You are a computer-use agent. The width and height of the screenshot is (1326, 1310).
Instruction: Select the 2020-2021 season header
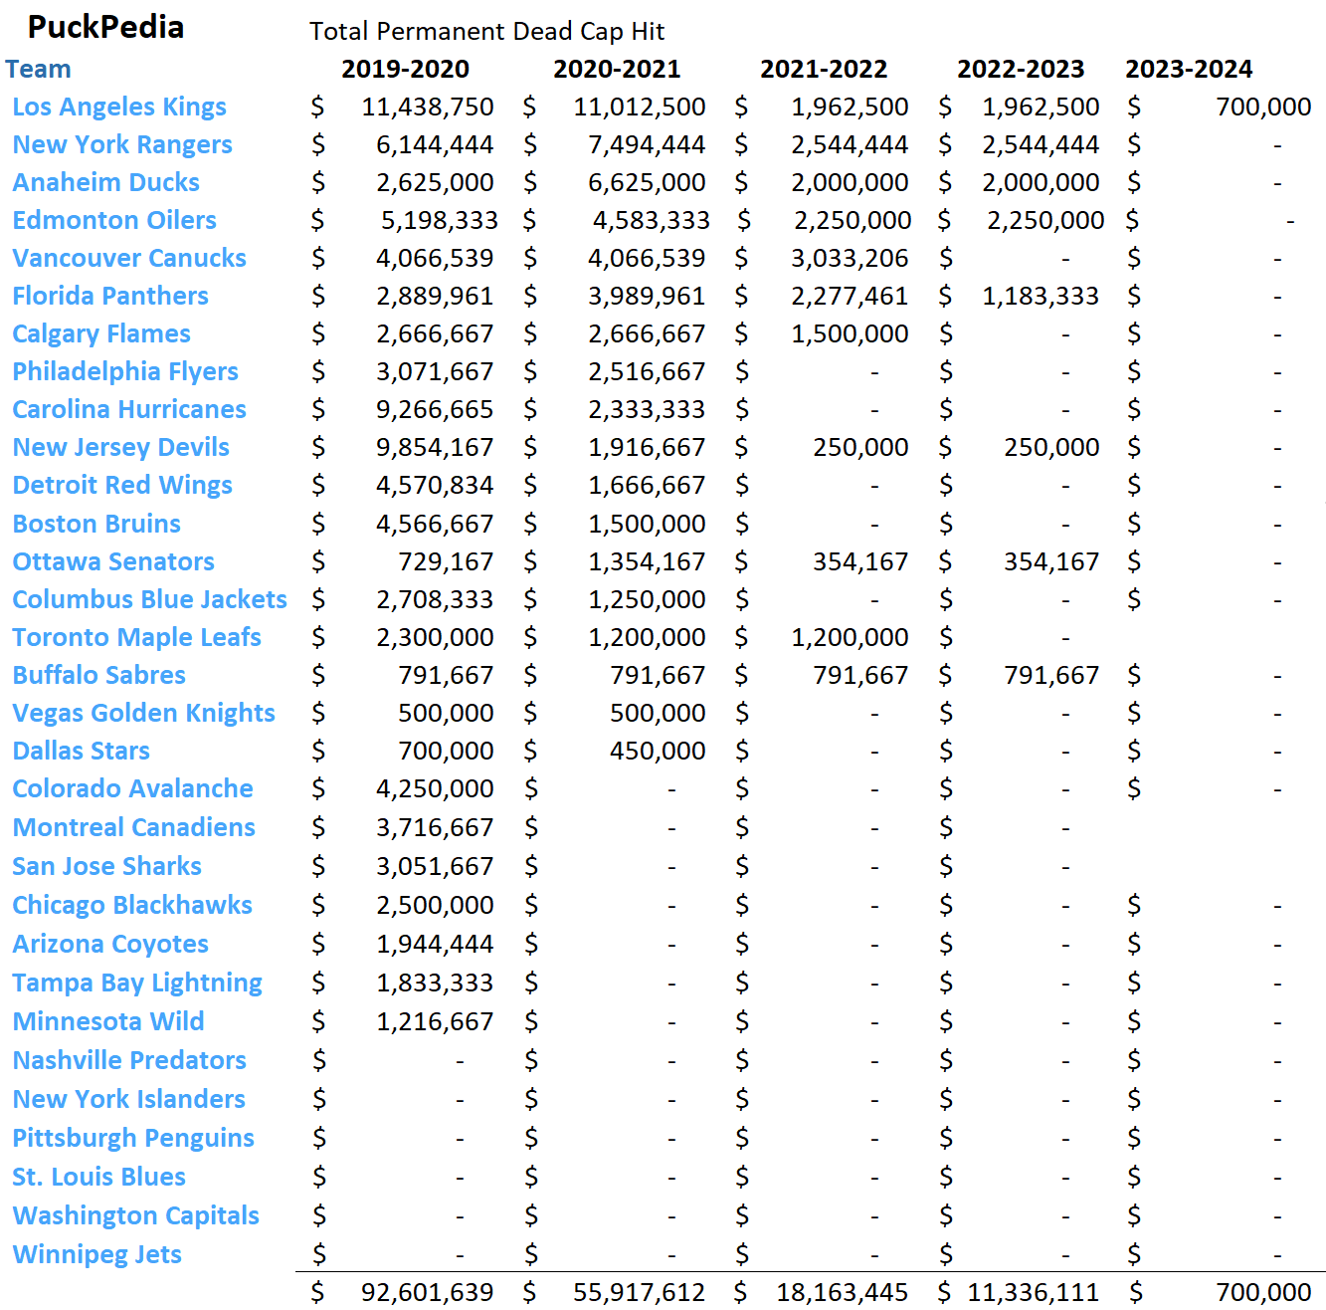[618, 69]
